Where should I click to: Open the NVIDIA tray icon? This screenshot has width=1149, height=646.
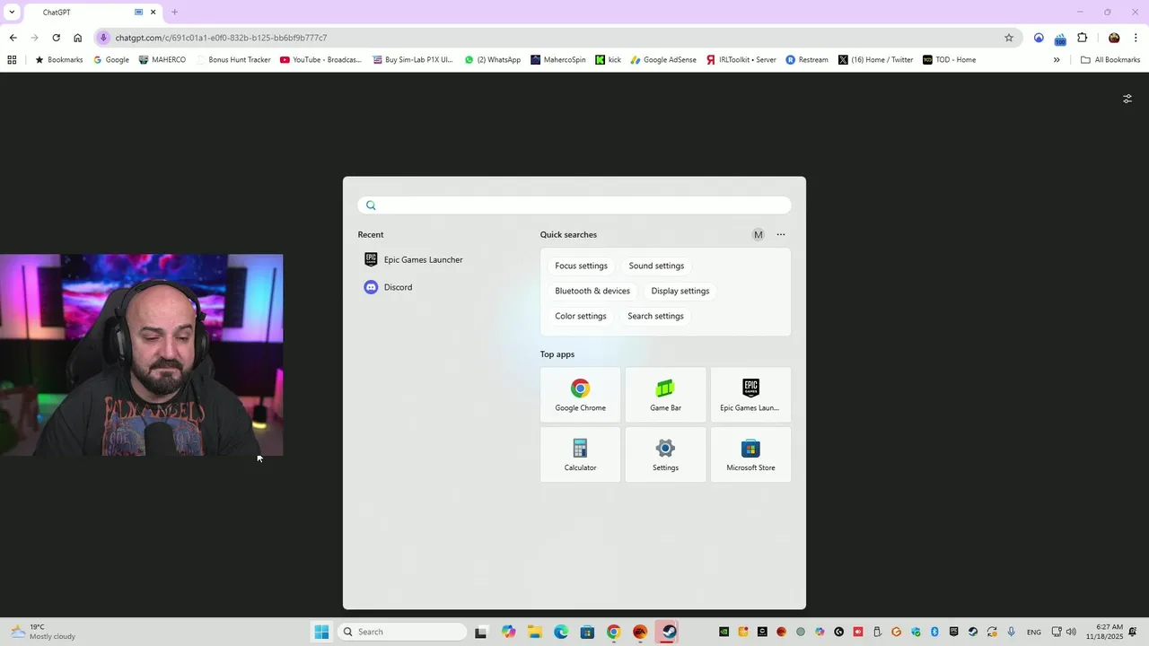point(724,632)
